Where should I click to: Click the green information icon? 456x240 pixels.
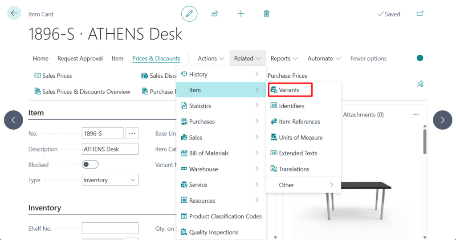pyautogui.click(x=419, y=58)
